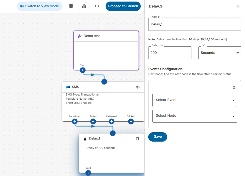This screenshot has width=245, height=176.
Task: Click the SMS node's input connector dot
Action: click(x=104, y=82)
